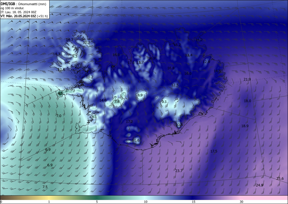Click the 8.1 value on the map

[x=94, y=117]
